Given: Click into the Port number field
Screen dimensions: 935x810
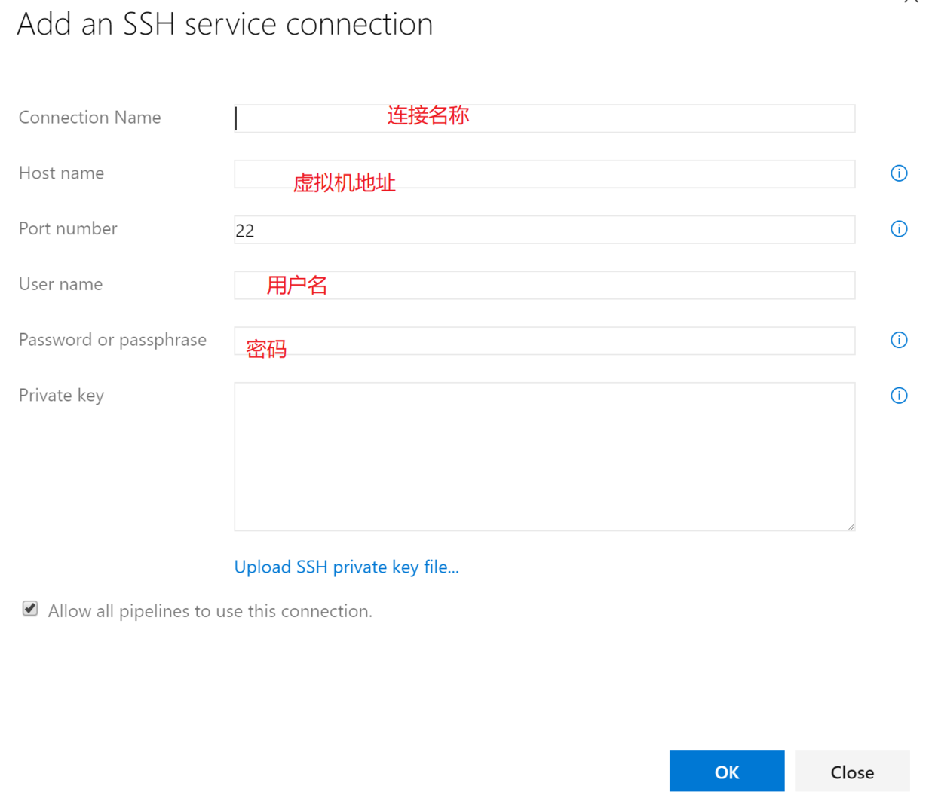Looking at the screenshot, I should click(x=544, y=230).
